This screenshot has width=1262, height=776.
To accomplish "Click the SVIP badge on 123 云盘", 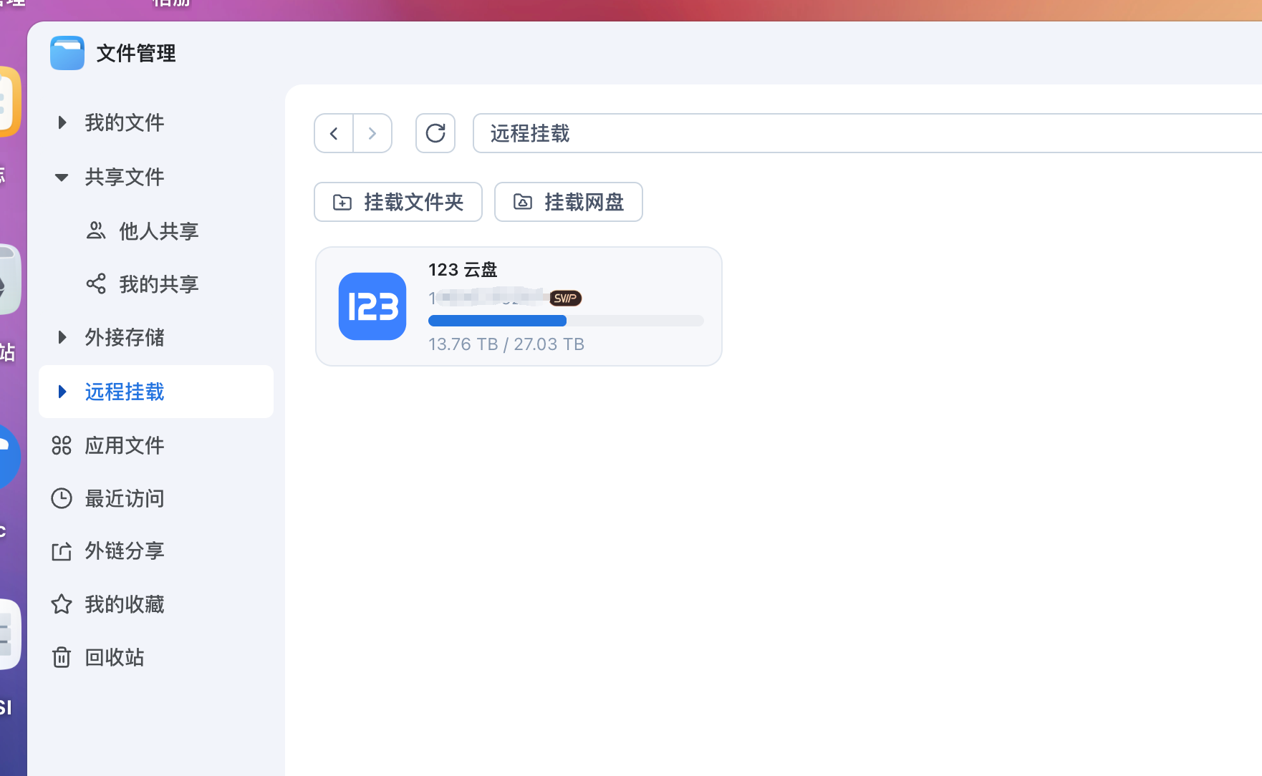I will click(x=565, y=298).
